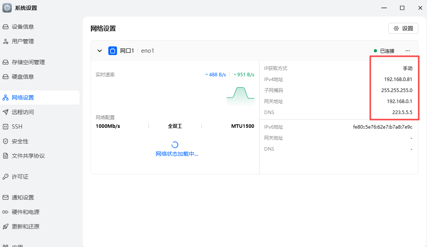Click the Disk Info (硬盘信息) icon
Screen dimensions: 427x247
(6, 77)
